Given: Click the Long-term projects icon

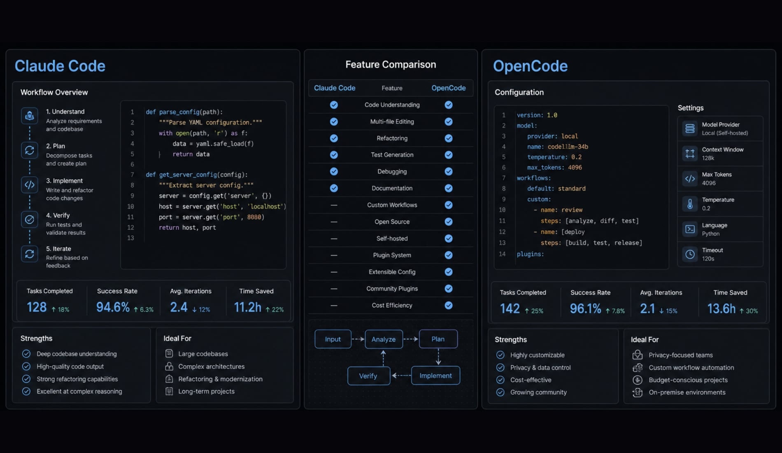Looking at the screenshot, I should [169, 391].
